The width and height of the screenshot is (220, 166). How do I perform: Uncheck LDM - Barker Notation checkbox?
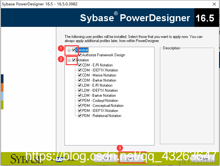pos(80,95)
